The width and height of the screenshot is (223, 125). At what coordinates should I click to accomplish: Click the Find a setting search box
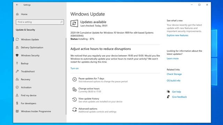pos(40,22)
